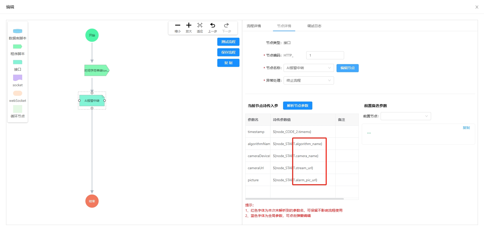Click the 复制 link in 前置备选参数 panel

(466, 128)
